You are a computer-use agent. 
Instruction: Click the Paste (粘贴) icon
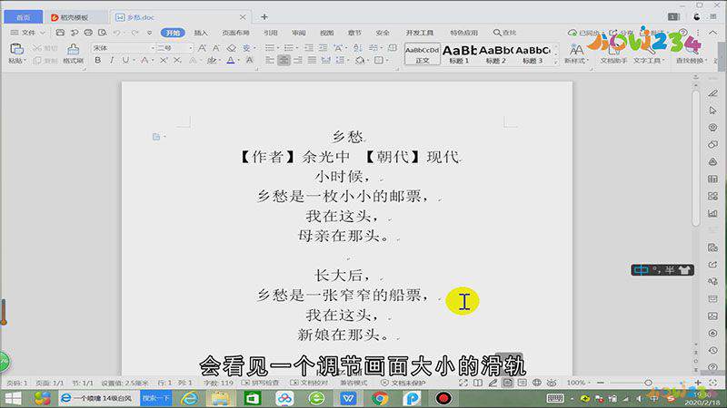tap(16, 49)
